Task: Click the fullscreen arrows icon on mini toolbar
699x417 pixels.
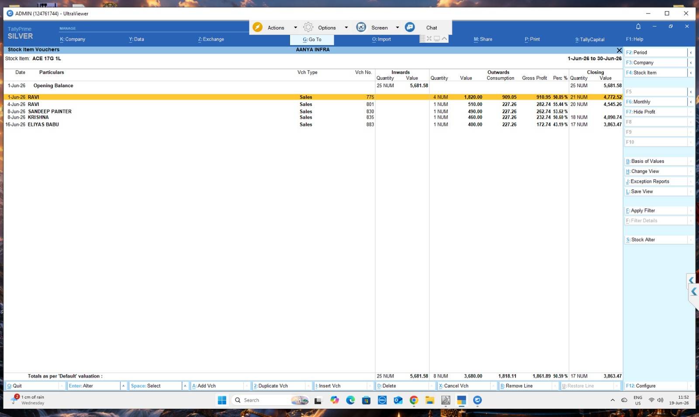Action: [429, 39]
